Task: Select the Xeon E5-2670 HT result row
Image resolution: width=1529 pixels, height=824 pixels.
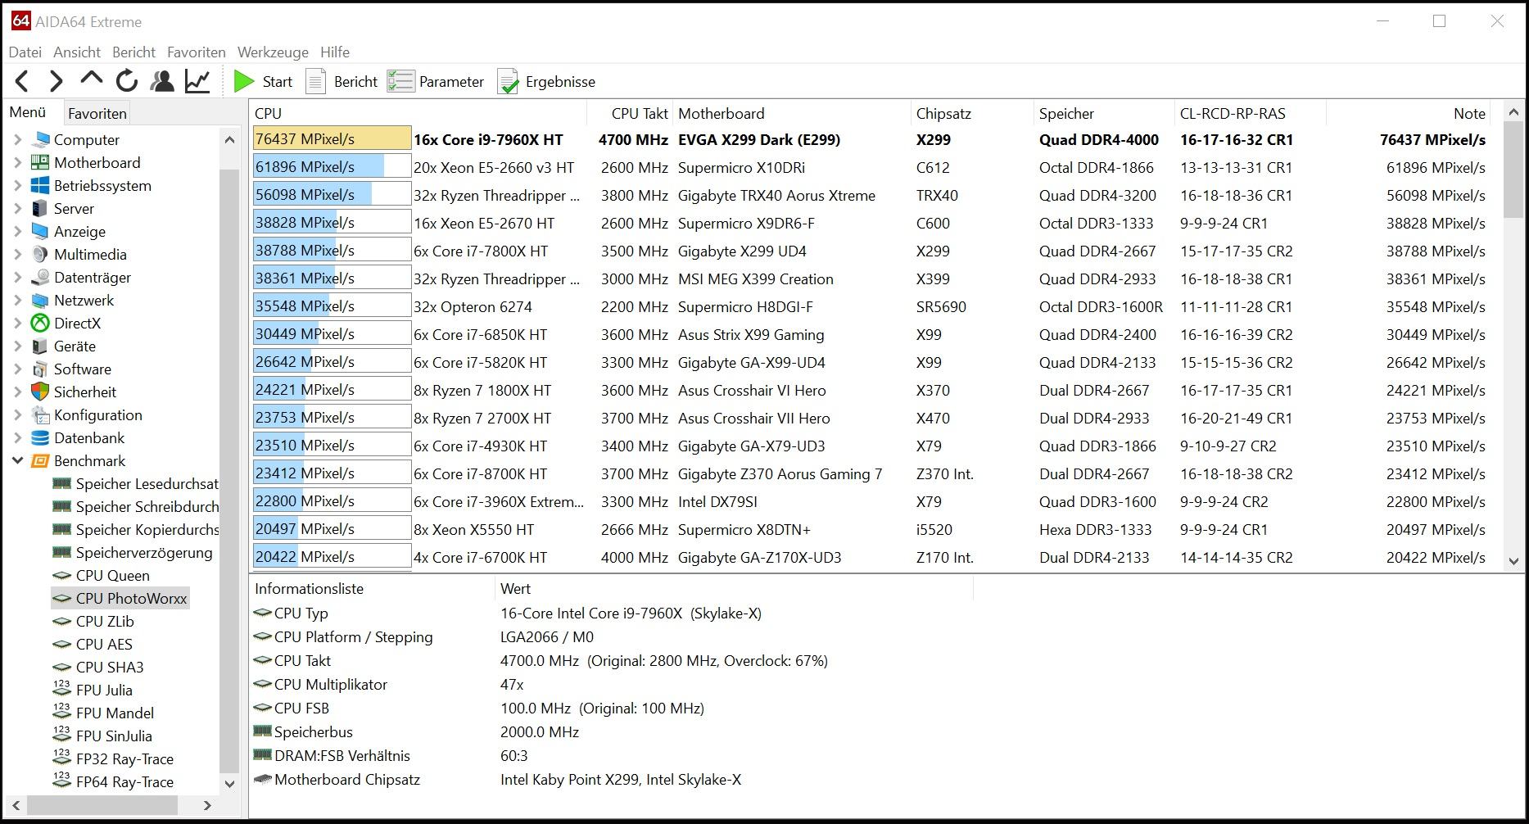Action: click(870, 223)
